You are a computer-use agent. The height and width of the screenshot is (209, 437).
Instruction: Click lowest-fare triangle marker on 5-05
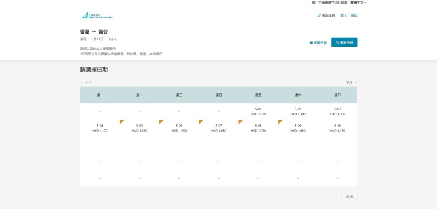click(x=121, y=122)
